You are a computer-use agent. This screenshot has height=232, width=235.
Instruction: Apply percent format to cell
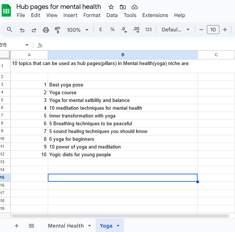tap(113, 30)
